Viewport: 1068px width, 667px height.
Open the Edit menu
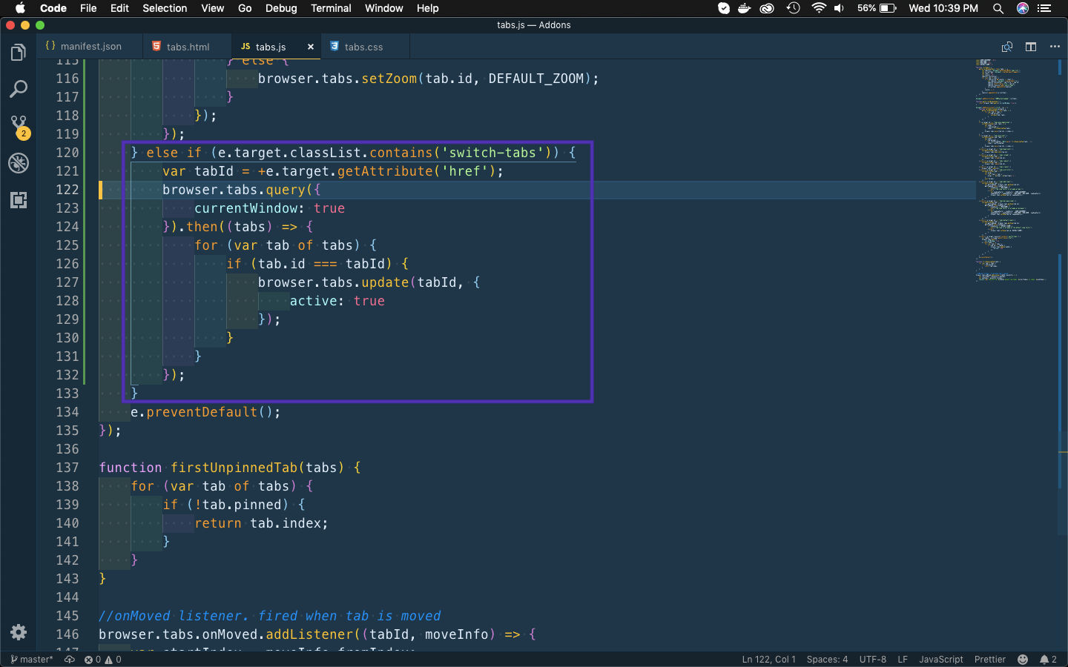point(119,8)
